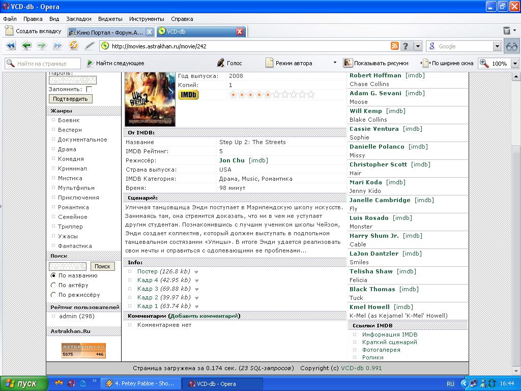
Task: Click the Voice (Голос) microphone icon
Action: [x=220, y=63]
